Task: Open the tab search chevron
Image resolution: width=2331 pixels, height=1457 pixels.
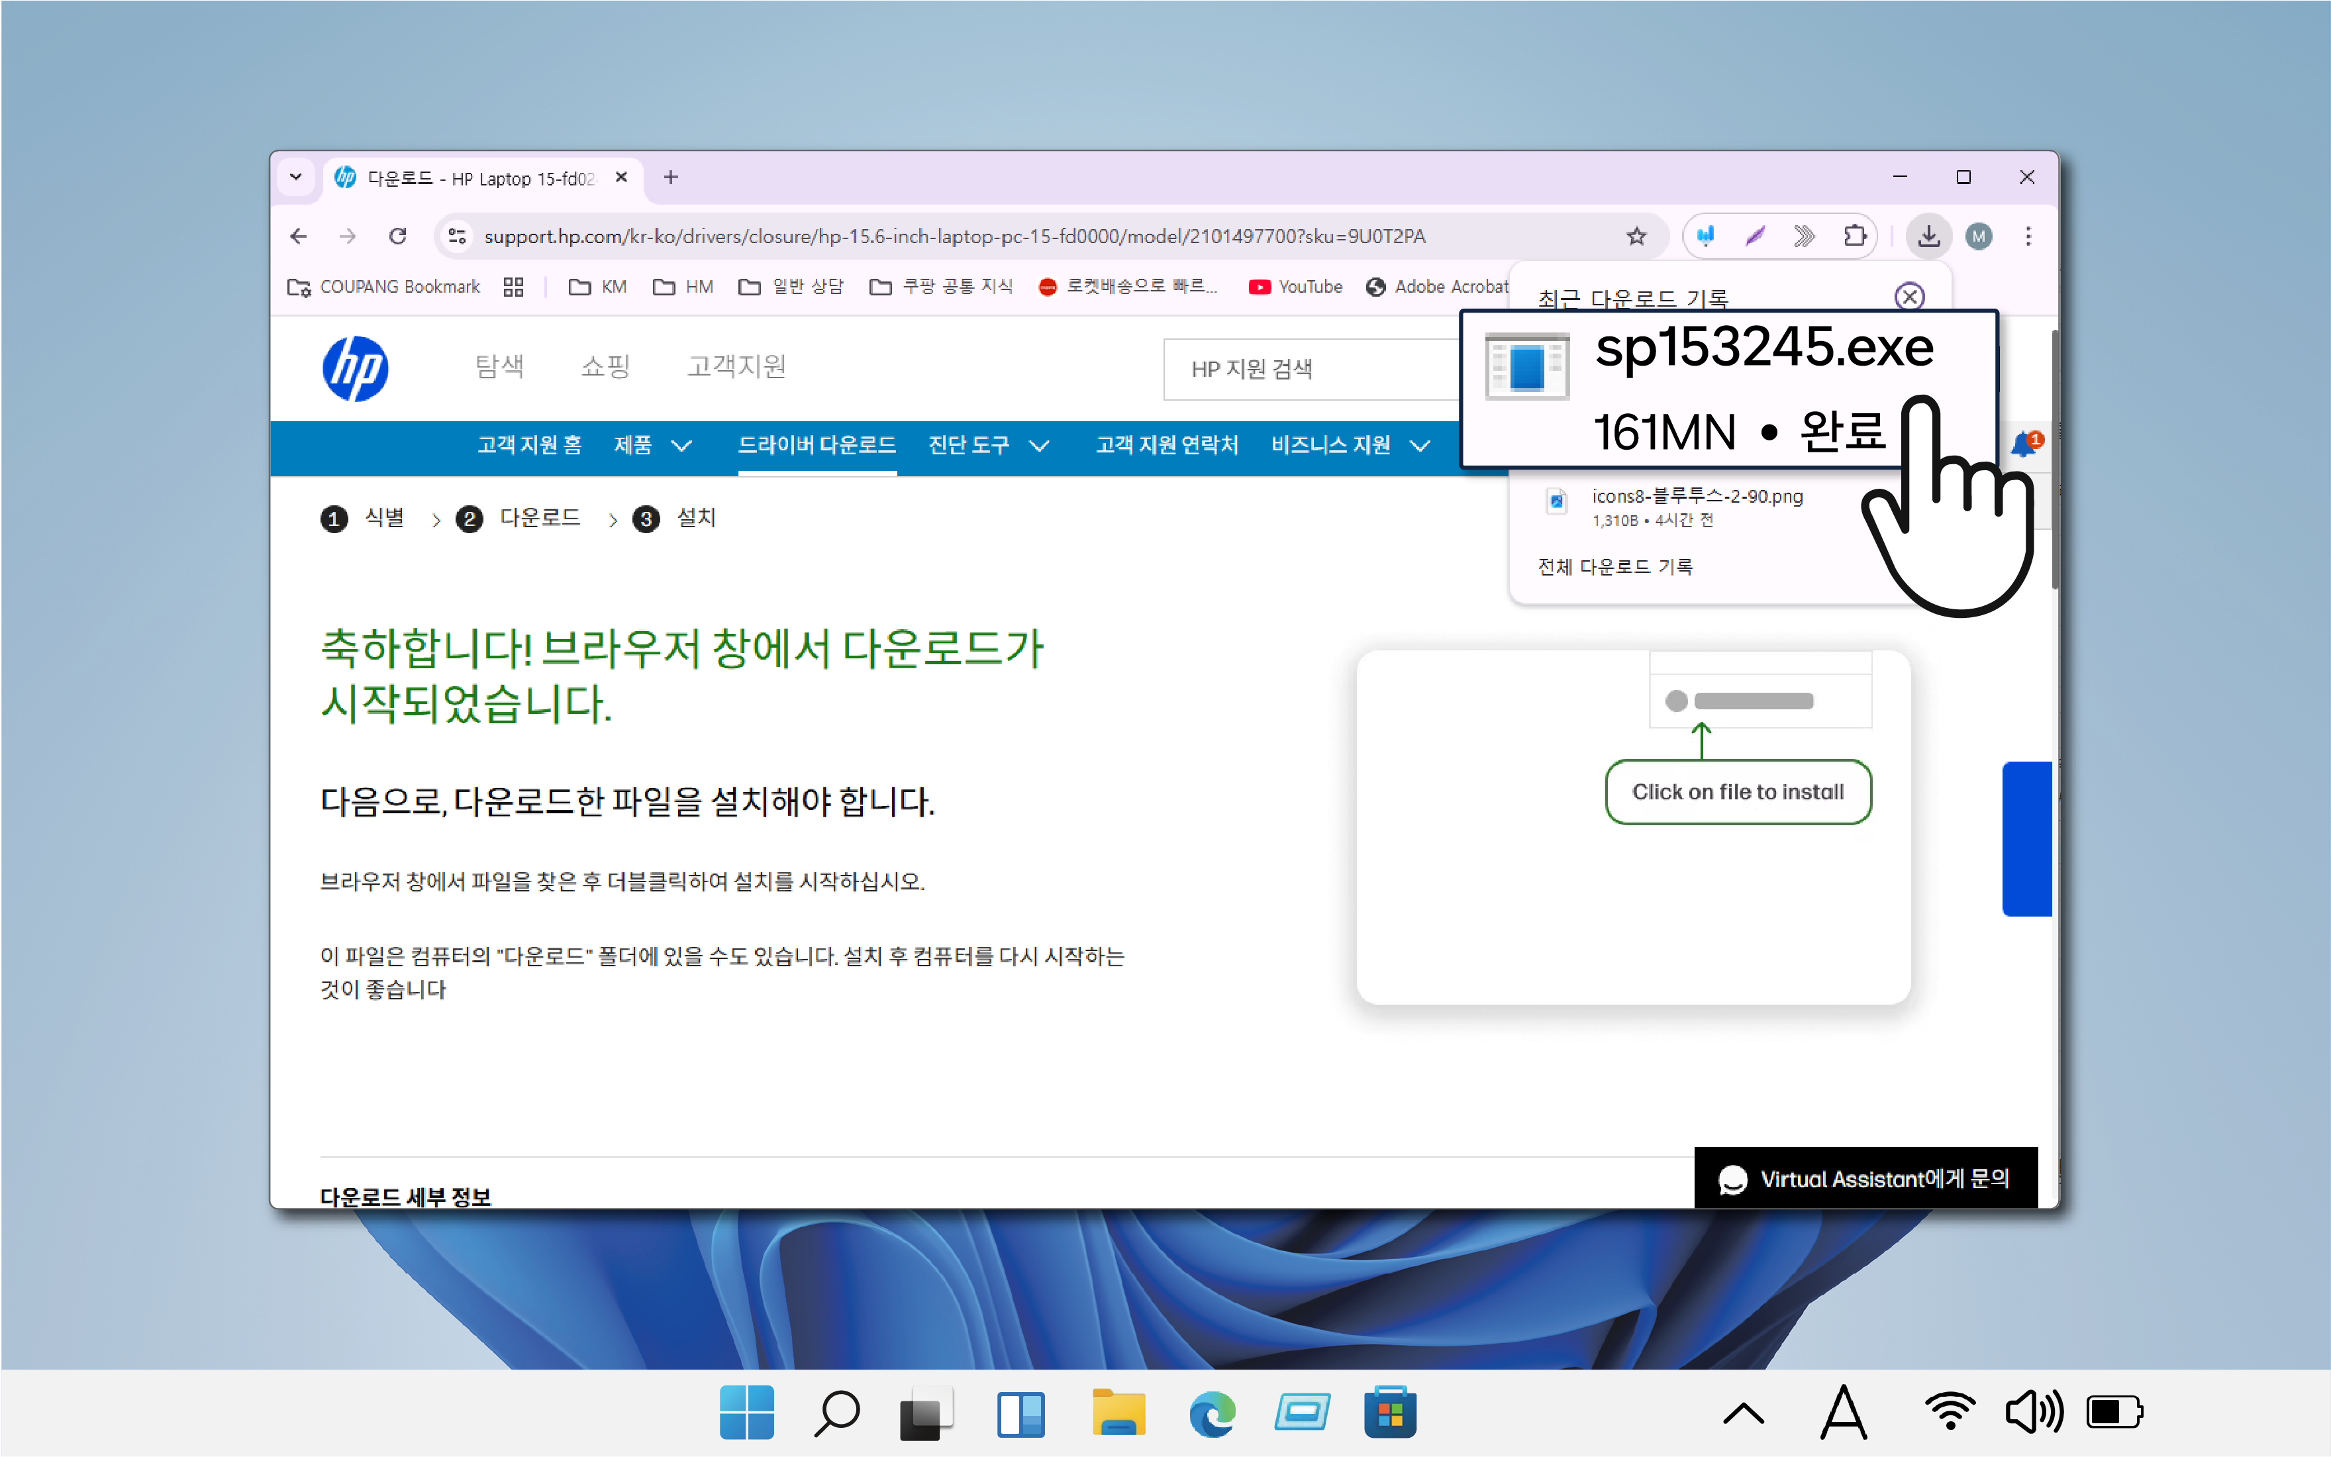Action: coord(296,177)
